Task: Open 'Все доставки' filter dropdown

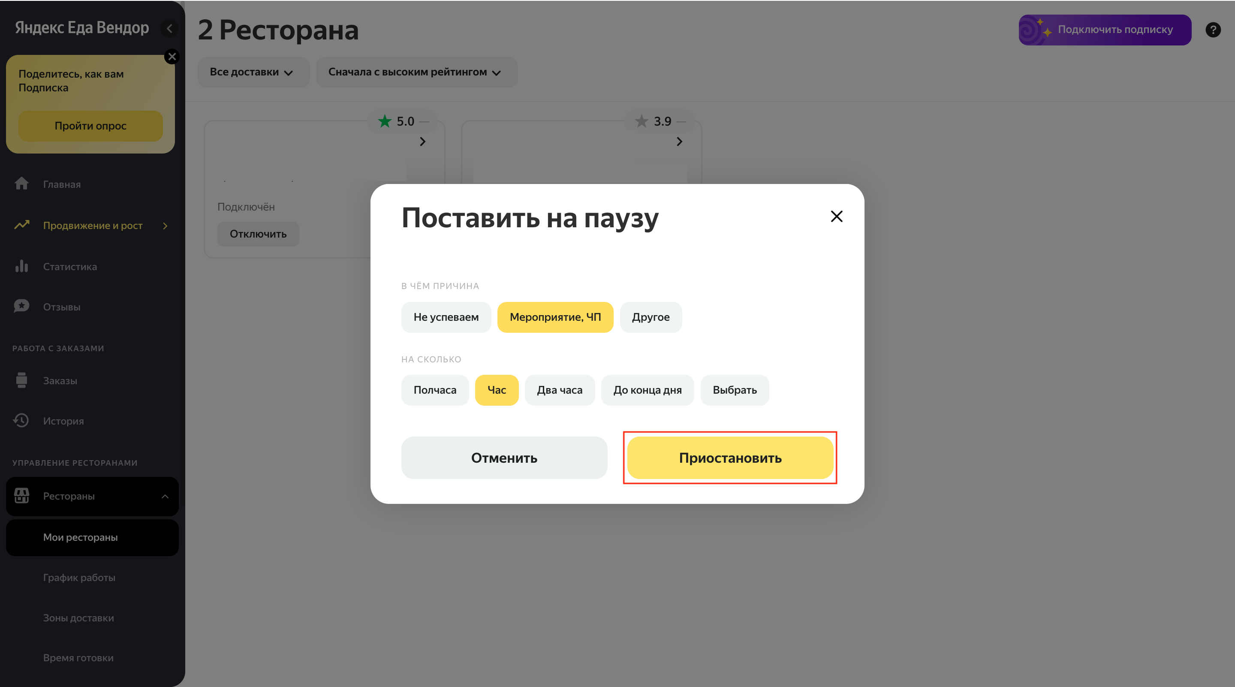Action: (x=253, y=72)
